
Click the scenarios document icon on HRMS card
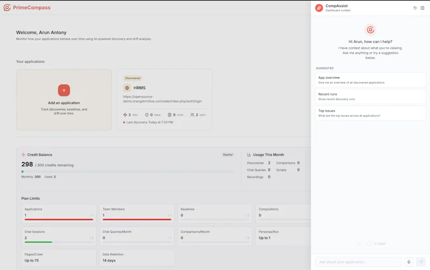click(x=169, y=115)
